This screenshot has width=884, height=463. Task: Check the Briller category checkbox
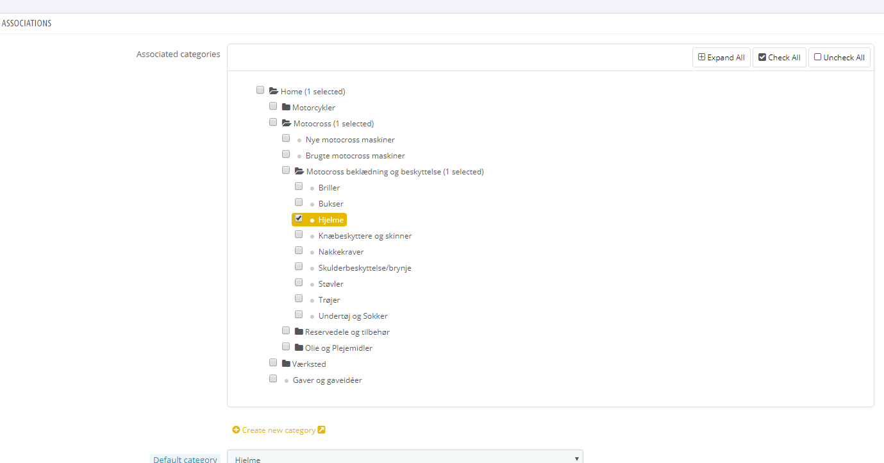(299, 187)
